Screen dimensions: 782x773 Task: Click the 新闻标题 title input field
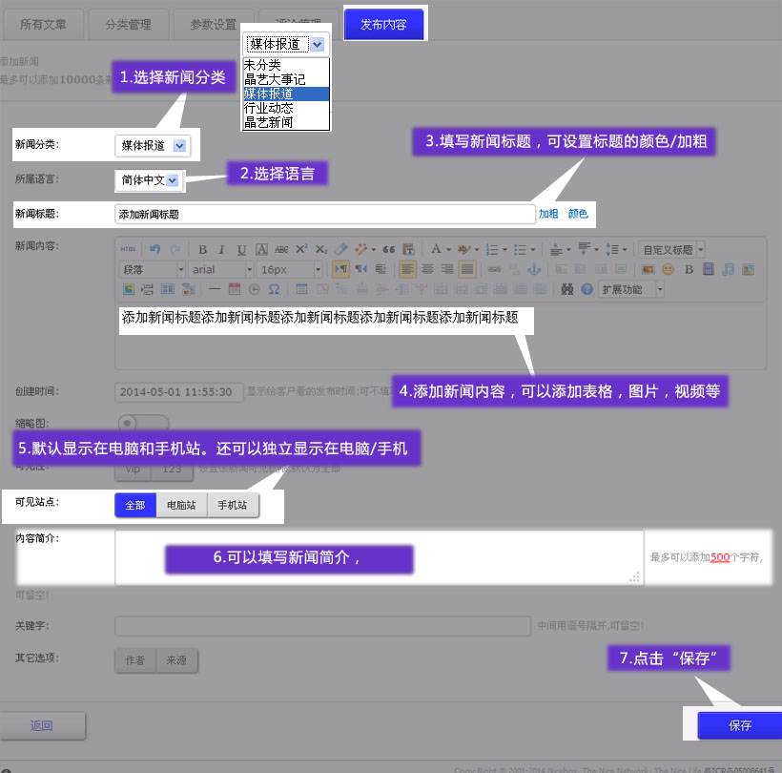[324, 215]
